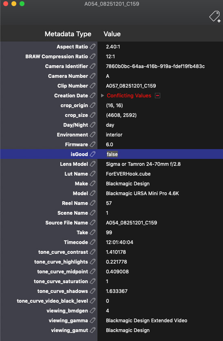
Task: Click the pencil beside tone_curve_contrast
Action: pyautogui.click(x=93, y=252)
